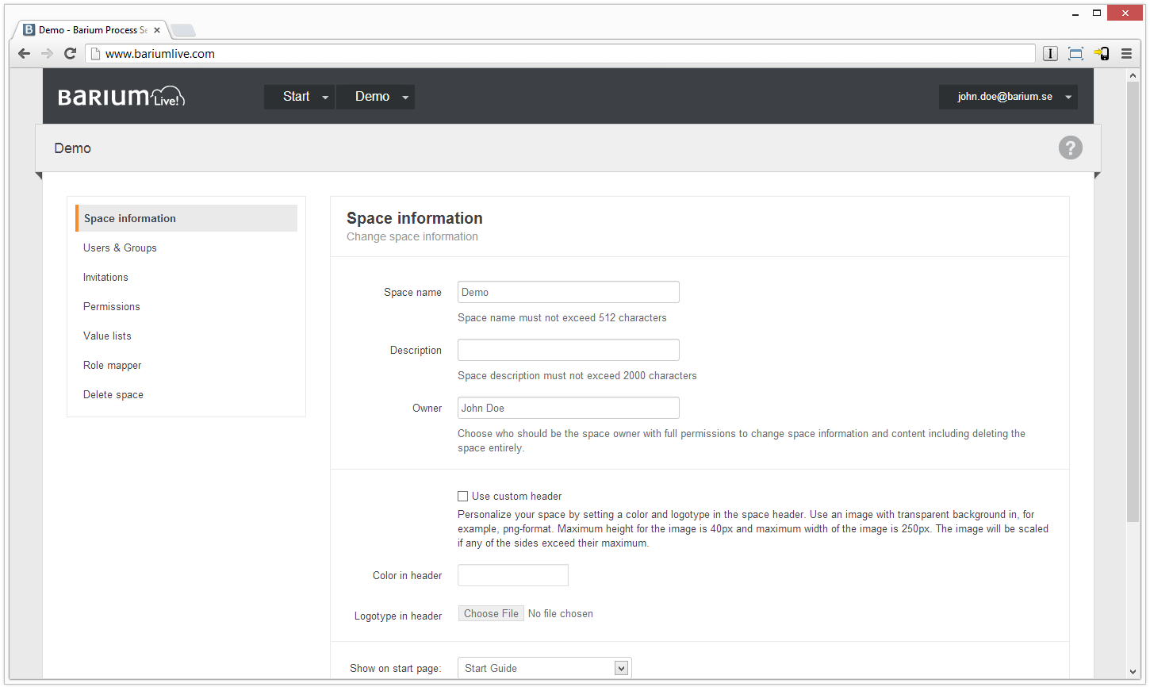Click the browser back arrow
1150x687 pixels.
click(24, 54)
